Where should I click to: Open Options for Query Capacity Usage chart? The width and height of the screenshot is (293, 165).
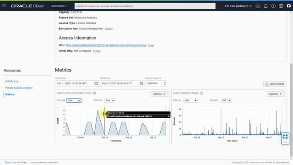coord(276,94)
